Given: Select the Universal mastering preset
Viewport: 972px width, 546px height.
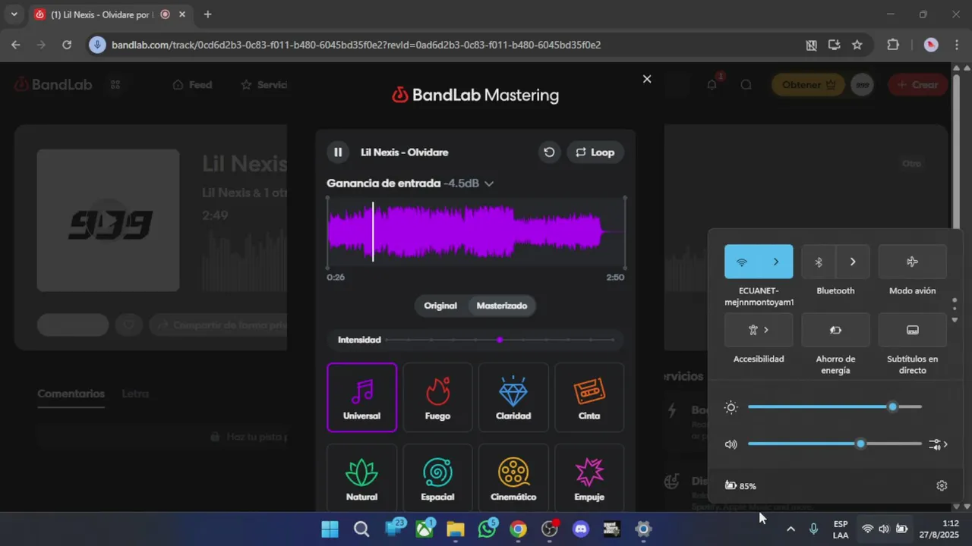Looking at the screenshot, I should pyautogui.click(x=361, y=397).
